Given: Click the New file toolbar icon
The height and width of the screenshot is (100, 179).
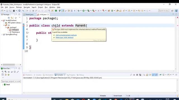Looking at the screenshot, I should tap(2, 11).
